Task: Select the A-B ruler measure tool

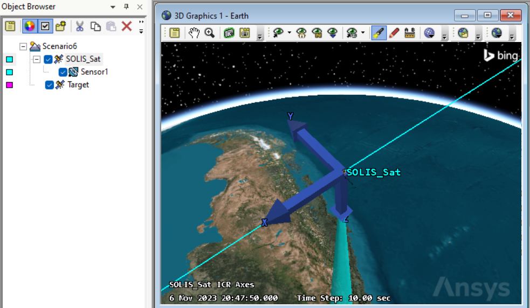Action: tap(410, 33)
